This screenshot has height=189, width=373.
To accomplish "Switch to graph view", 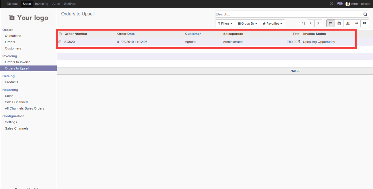I will click(x=348, y=23).
